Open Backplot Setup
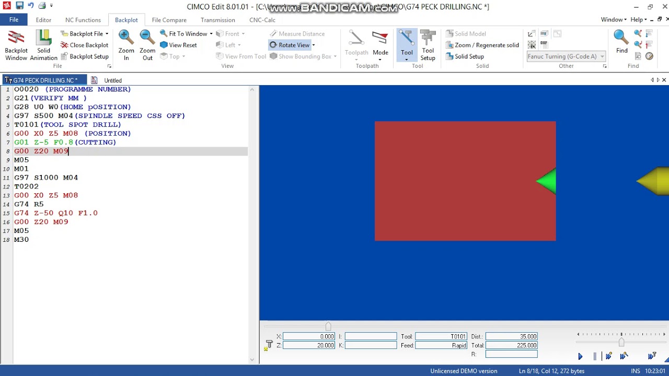669x376 pixels. [85, 56]
